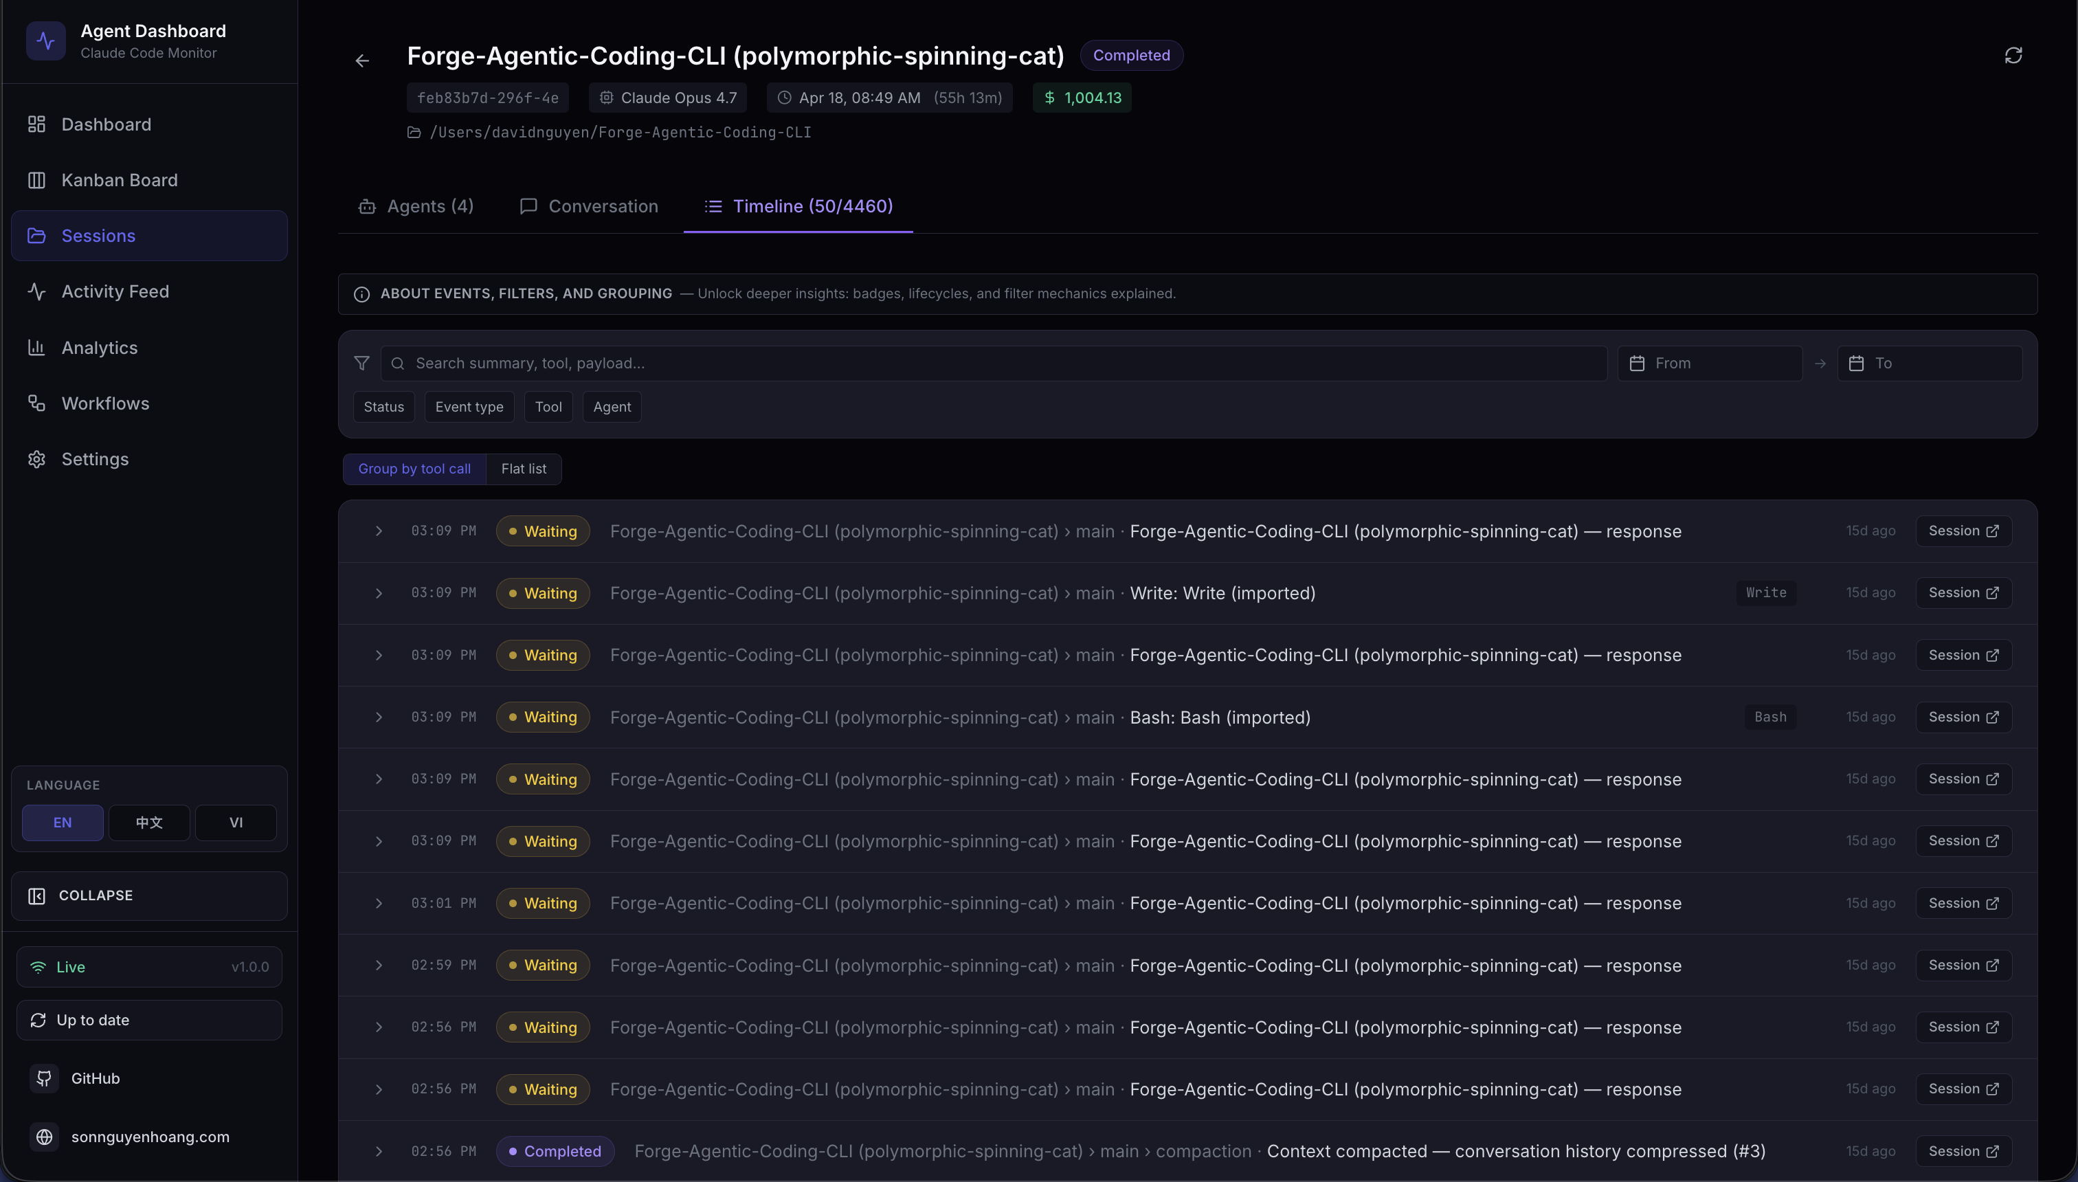The image size is (2078, 1182).
Task: Click the info icon in the about banner
Action: pyautogui.click(x=362, y=294)
